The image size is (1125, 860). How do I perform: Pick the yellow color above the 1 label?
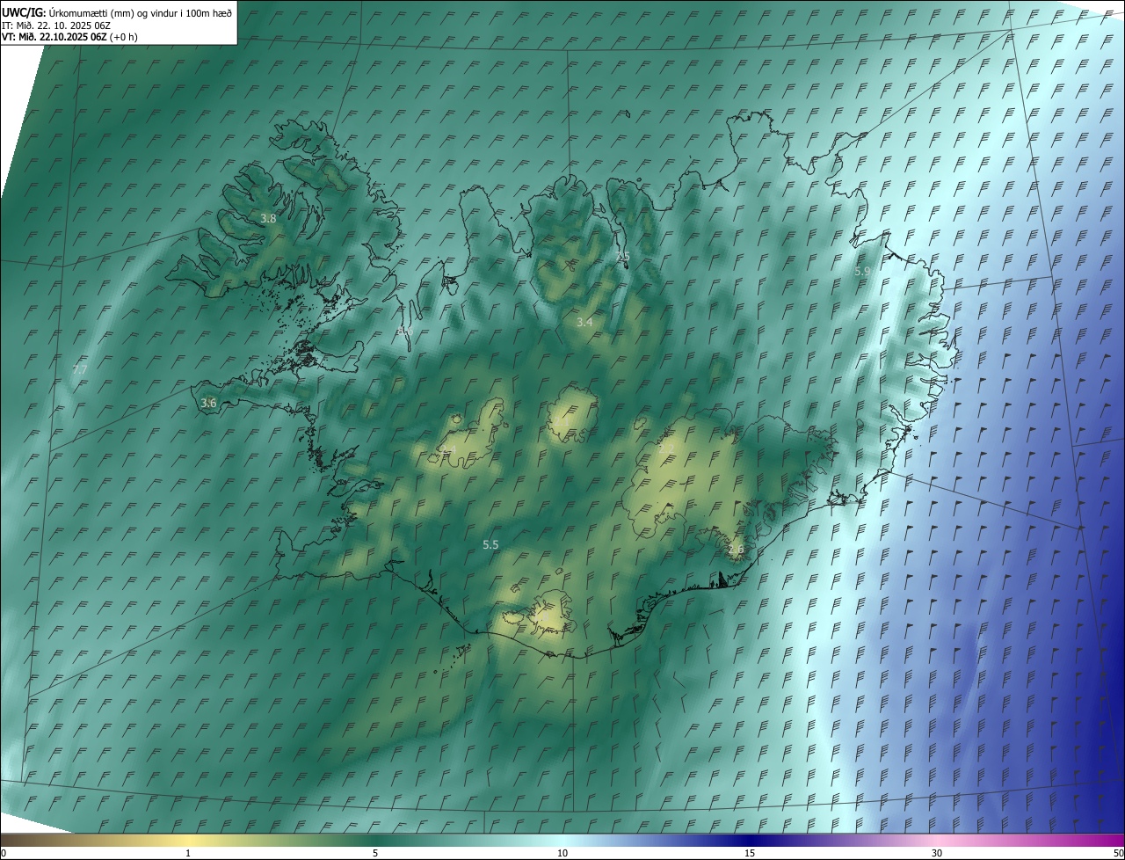click(x=188, y=840)
